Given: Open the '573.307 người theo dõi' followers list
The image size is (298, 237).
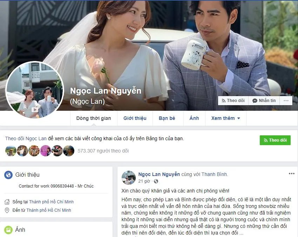Looking at the screenshot, I should point(103,151).
